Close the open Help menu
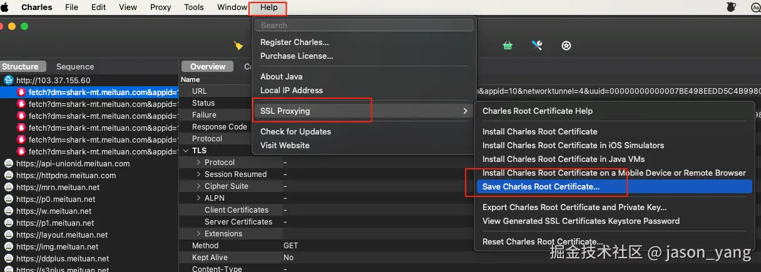Screen dimensions: 761x272 [x=269, y=8]
